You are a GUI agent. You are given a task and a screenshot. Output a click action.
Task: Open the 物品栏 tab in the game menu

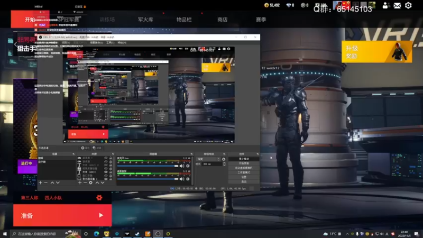point(184,20)
